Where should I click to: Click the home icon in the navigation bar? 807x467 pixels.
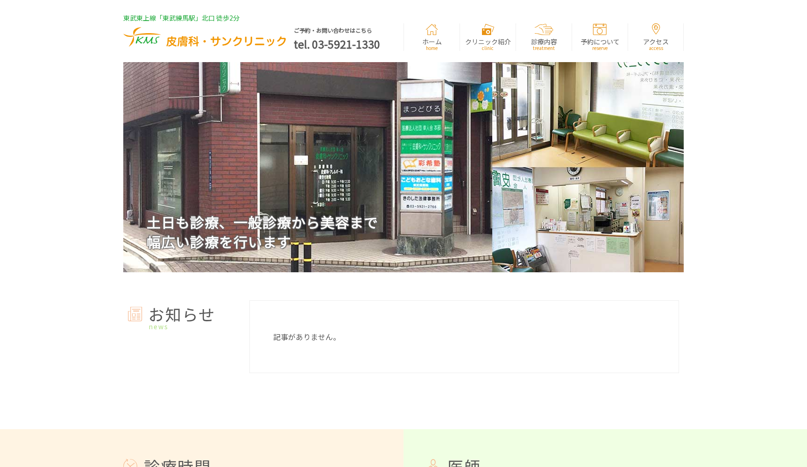point(431,30)
